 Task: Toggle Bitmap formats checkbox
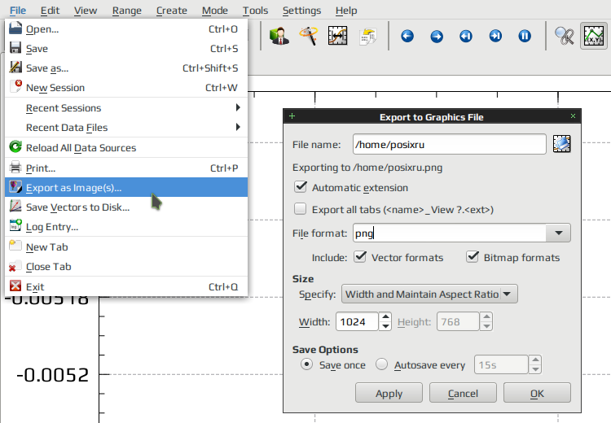click(473, 257)
